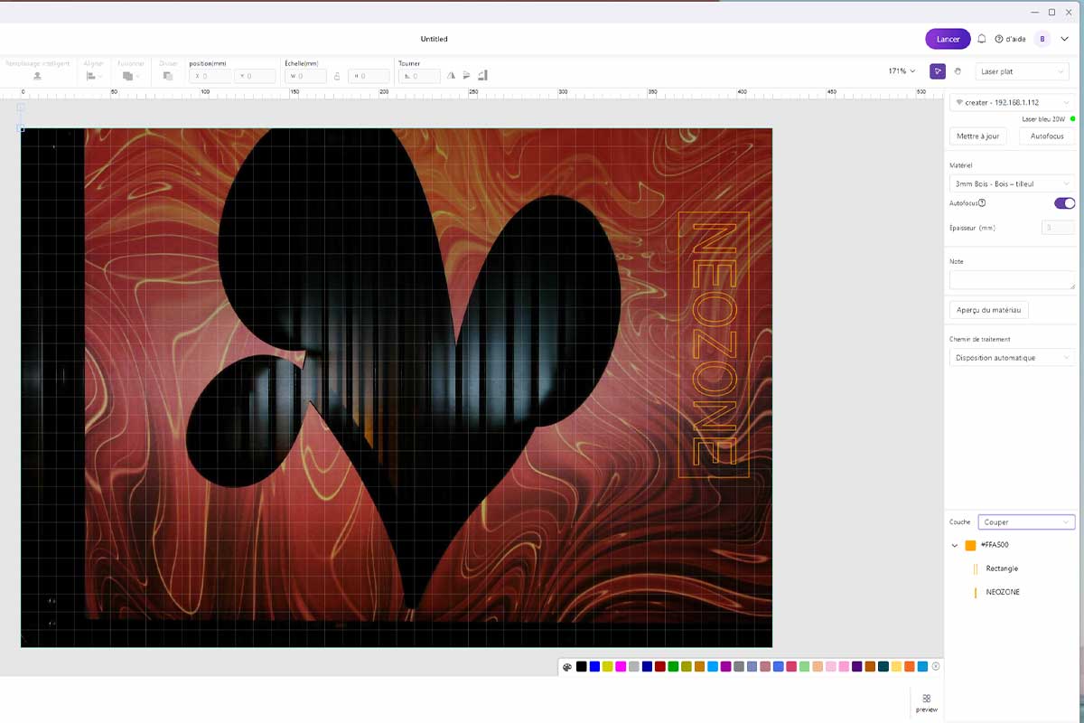This screenshot has height=723, width=1084.
Task: Click the Tourner rotation angle field
Action: click(x=419, y=77)
